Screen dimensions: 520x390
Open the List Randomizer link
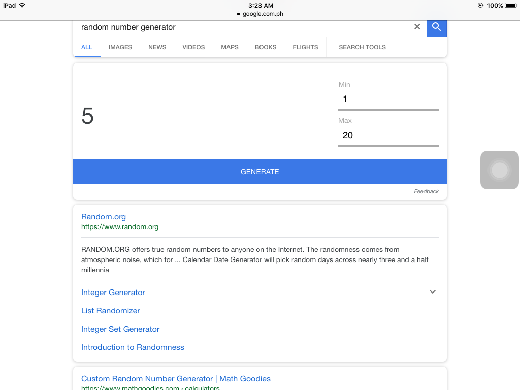click(110, 311)
